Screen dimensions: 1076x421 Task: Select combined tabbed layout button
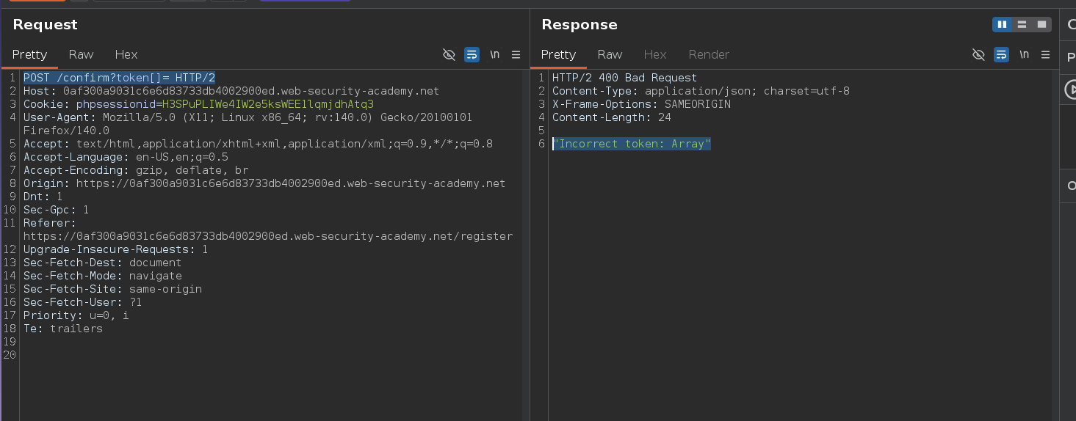pyautogui.click(x=1041, y=25)
